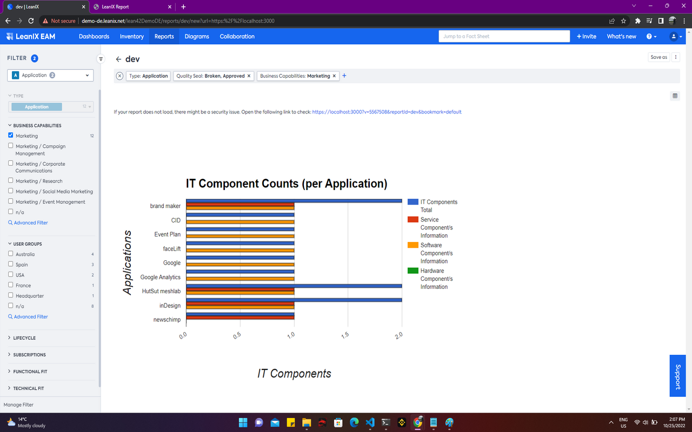This screenshot has width=692, height=432.
Task: Expand the FUNCTIONAL FIT filter section
Action: point(27,372)
